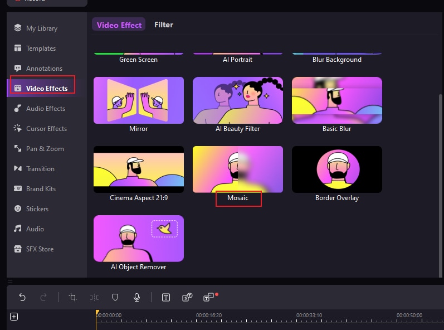Select the Cinema Aspect 21:9 thumbnail
The height and width of the screenshot is (330, 444).
pos(139,169)
